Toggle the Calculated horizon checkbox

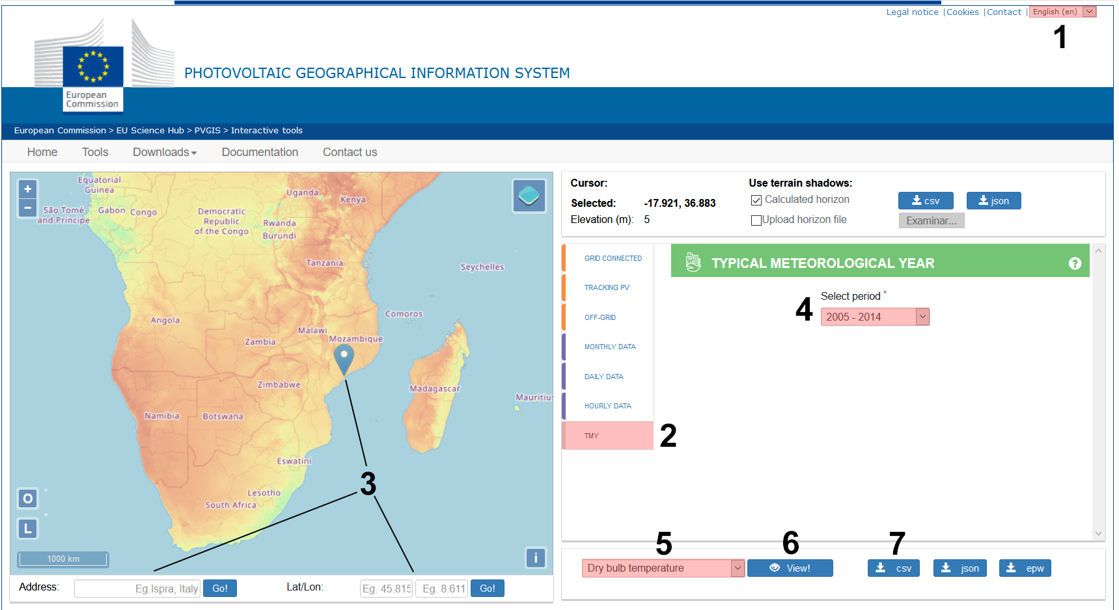(x=756, y=200)
